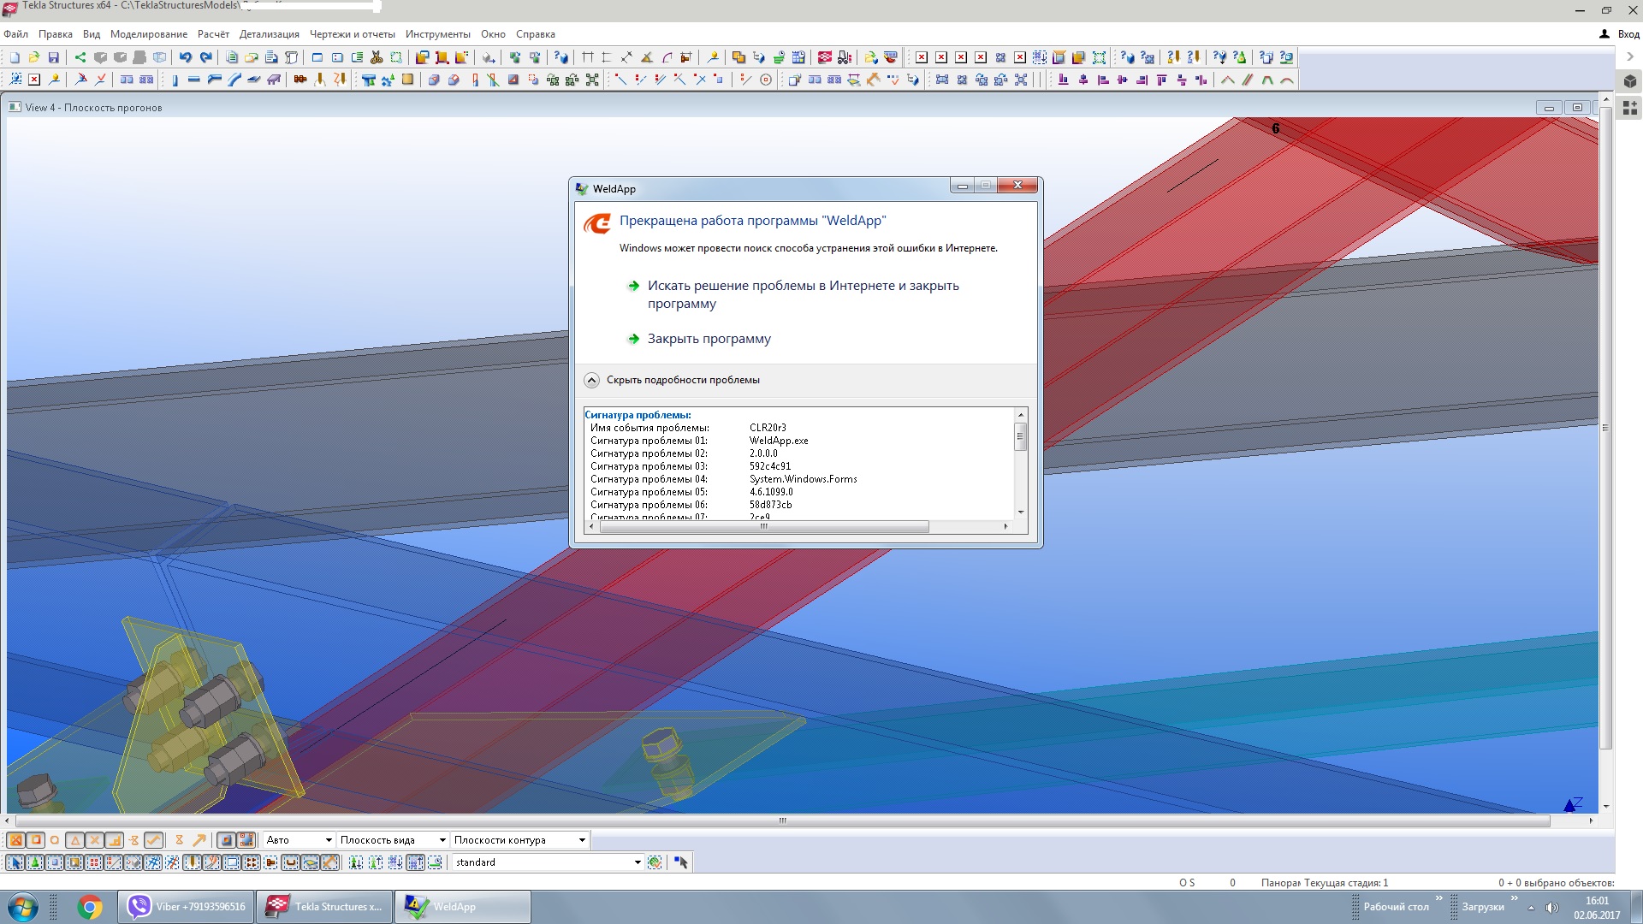The width and height of the screenshot is (1643, 924).
Task: Open Chrome from the taskbar
Action: click(x=90, y=907)
